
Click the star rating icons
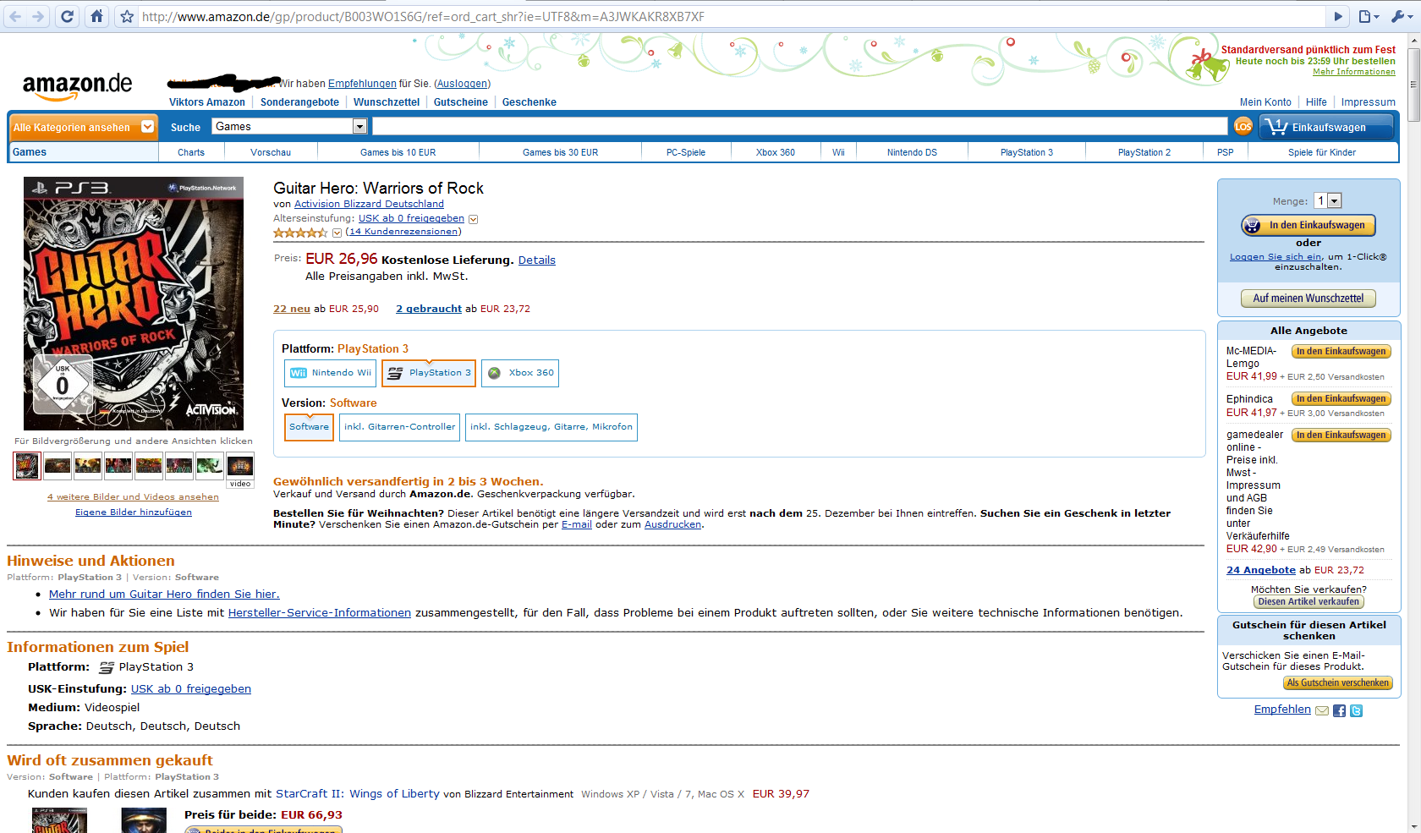(300, 232)
